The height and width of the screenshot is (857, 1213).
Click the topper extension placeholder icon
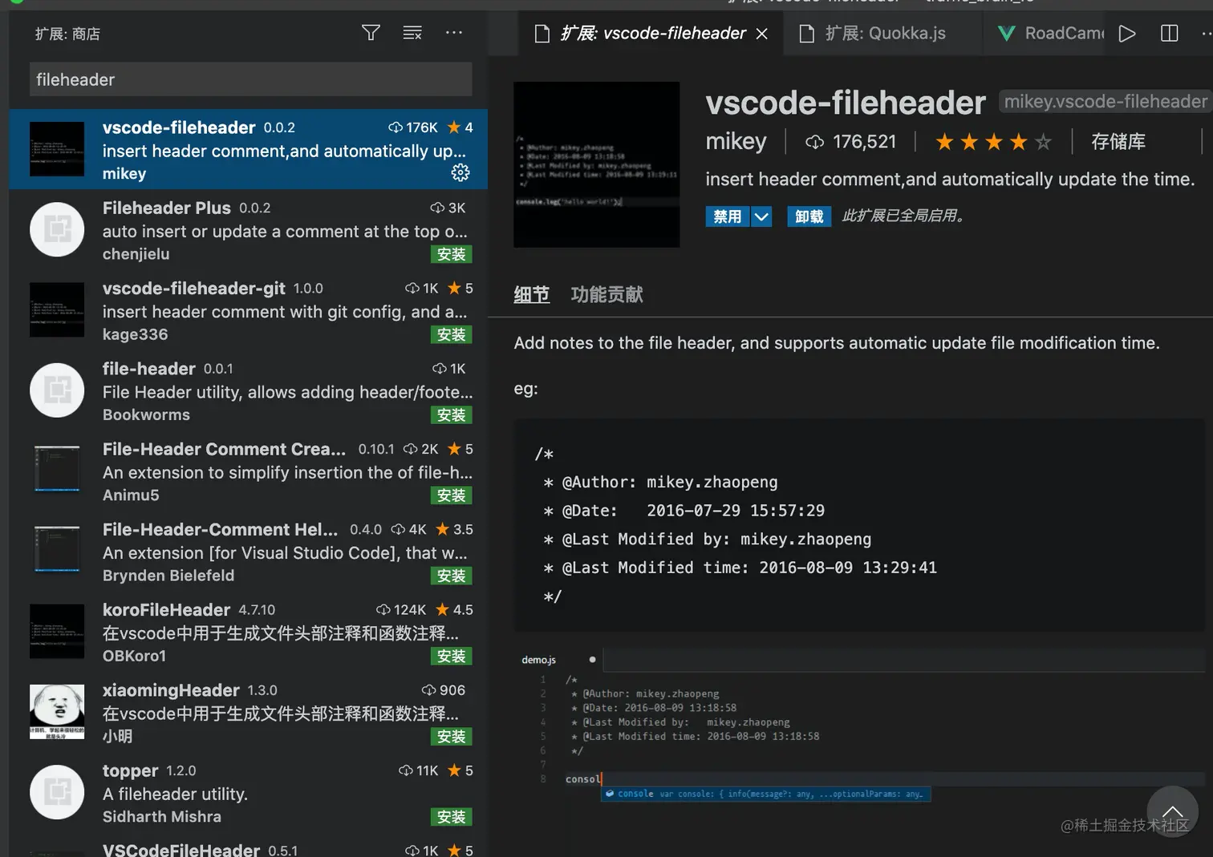57,792
